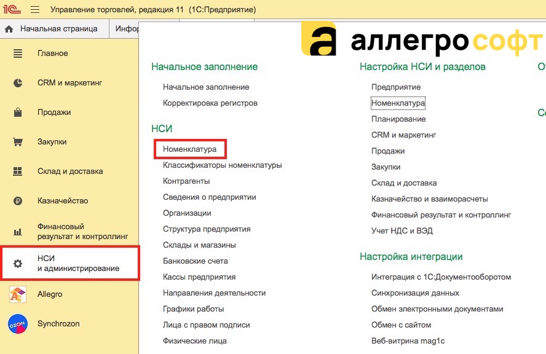Click the Казначейство ruble coin icon
This screenshot has width=546, height=354.
[17, 201]
